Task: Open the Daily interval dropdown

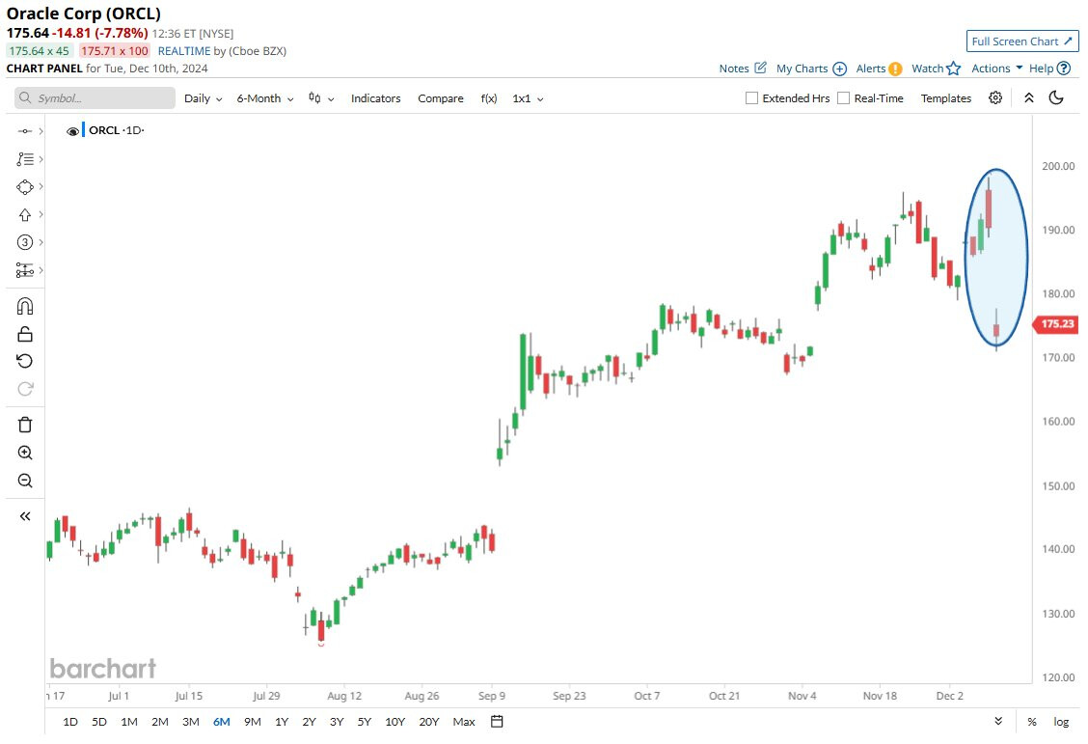Action: [x=203, y=98]
